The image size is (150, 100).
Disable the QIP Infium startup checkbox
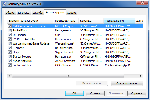(x=10, y=35)
